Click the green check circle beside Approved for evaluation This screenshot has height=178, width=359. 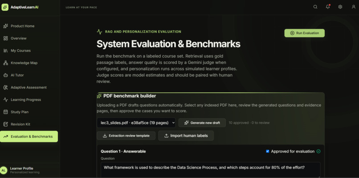[318, 151]
